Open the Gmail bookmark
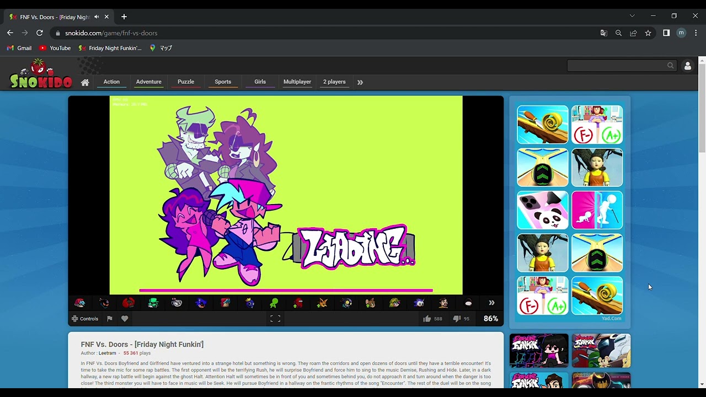This screenshot has height=397, width=706. [19, 48]
